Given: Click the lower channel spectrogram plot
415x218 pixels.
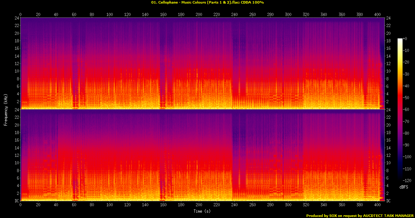Looking at the screenshot, I should 202,155.
